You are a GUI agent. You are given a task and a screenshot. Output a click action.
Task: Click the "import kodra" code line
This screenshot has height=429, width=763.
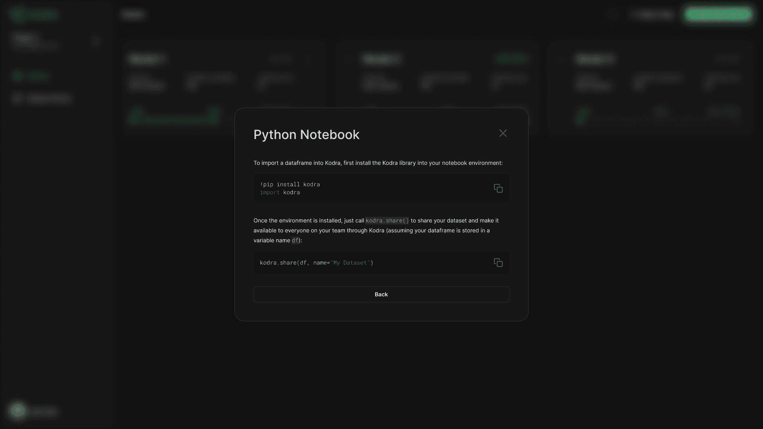280,192
